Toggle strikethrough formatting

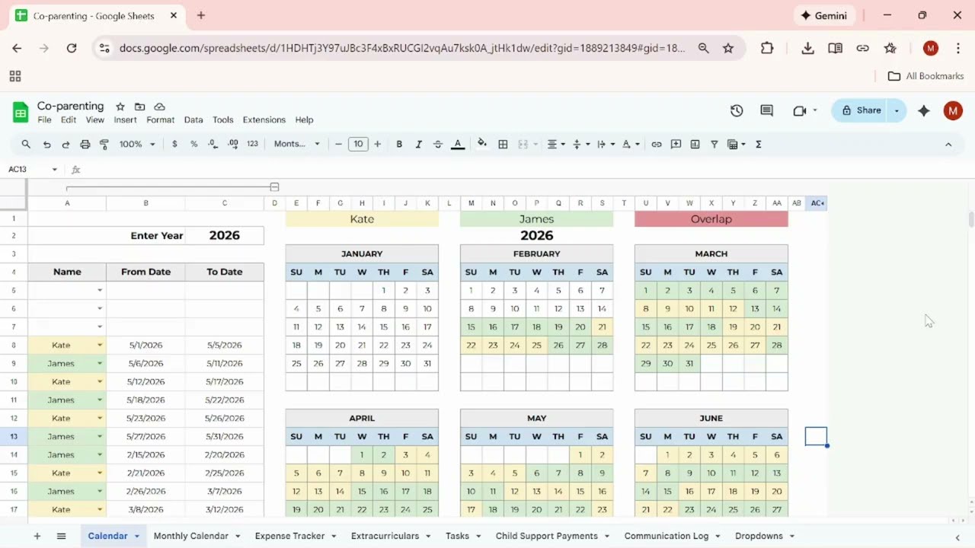pyautogui.click(x=437, y=144)
